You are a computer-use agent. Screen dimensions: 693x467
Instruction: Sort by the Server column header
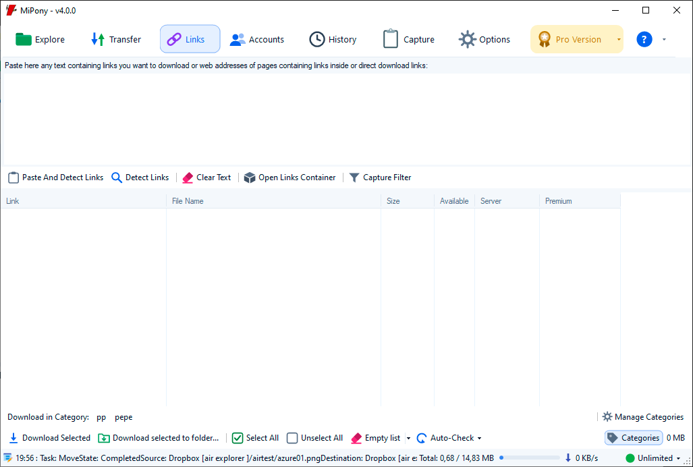click(x=507, y=201)
